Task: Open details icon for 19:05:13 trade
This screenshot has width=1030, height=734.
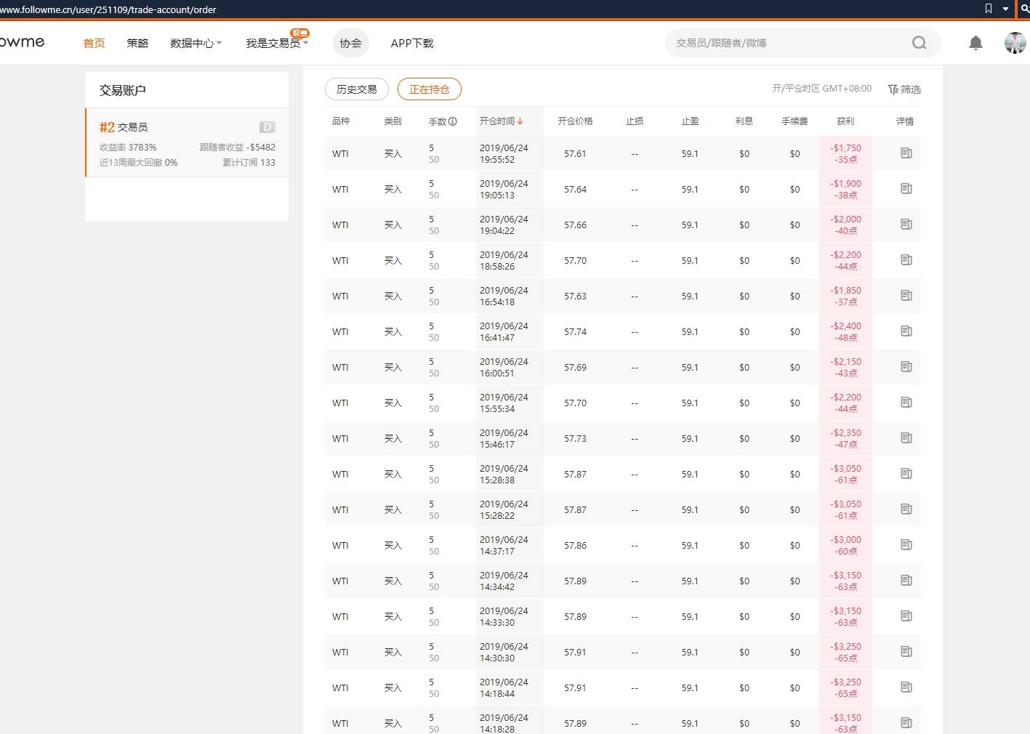Action: point(906,189)
